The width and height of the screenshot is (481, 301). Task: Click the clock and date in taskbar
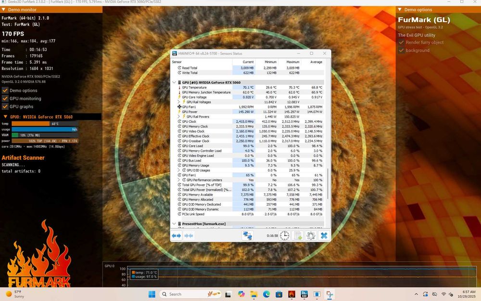(x=466, y=294)
